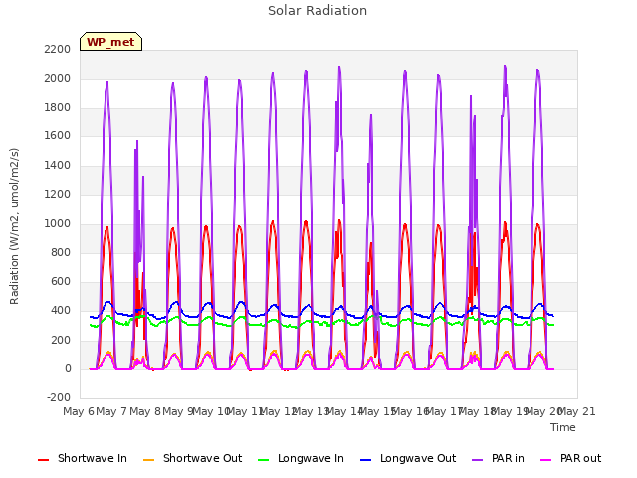Click the red Shortwave In legend swatch

(x=43, y=460)
